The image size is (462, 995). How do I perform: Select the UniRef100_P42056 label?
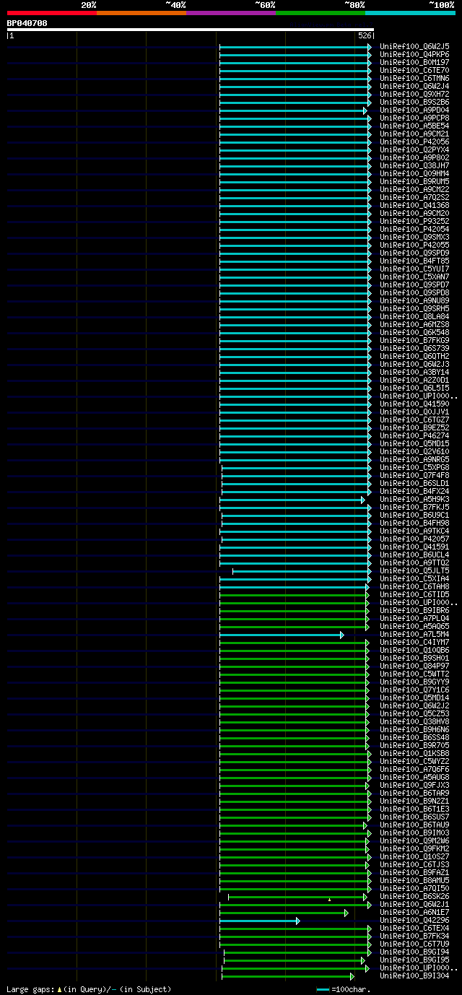click(x=415, y=142)
